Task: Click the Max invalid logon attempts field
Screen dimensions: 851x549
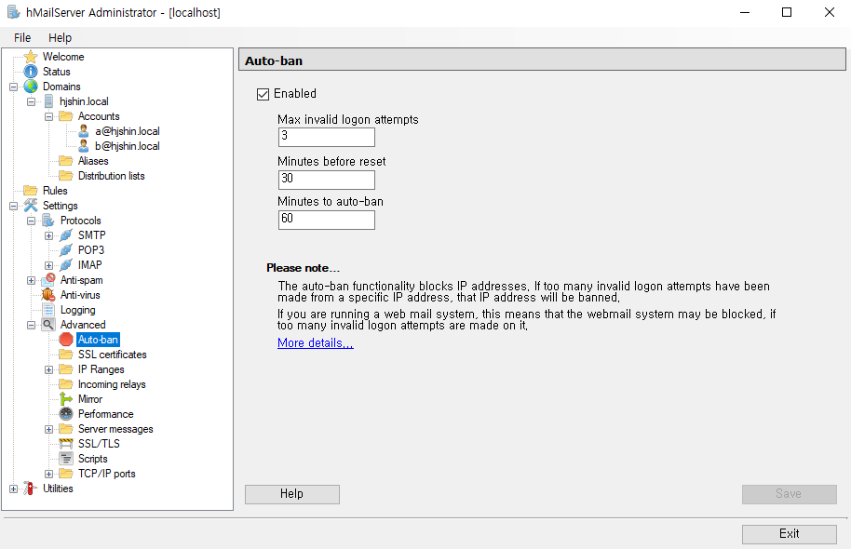Action: click(327, 137)
